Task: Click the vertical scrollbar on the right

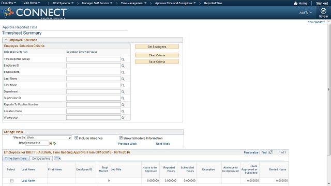Action: point(329,89)
